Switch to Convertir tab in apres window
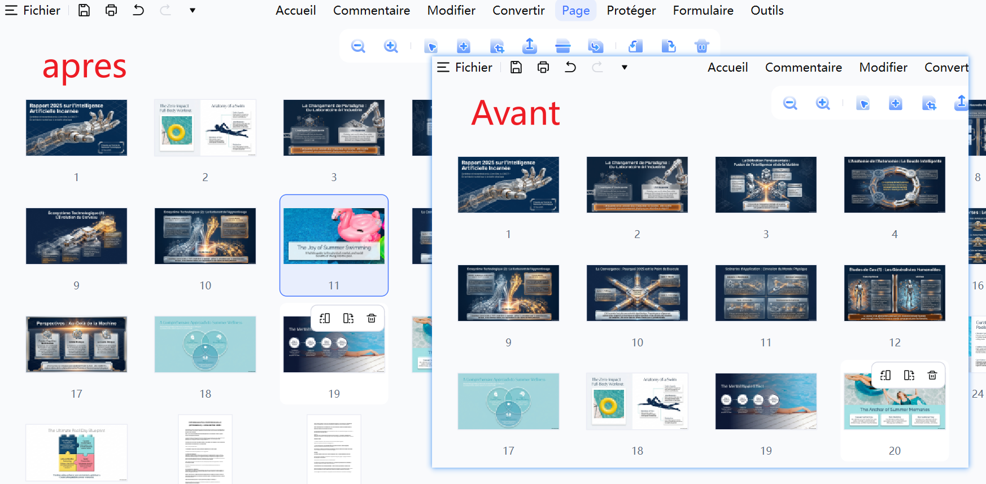Screen dimensions: 986x484 tap(518, 10)
